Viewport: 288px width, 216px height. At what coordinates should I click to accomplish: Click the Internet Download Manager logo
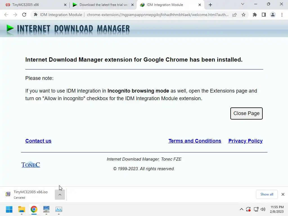tap(68, 29)
